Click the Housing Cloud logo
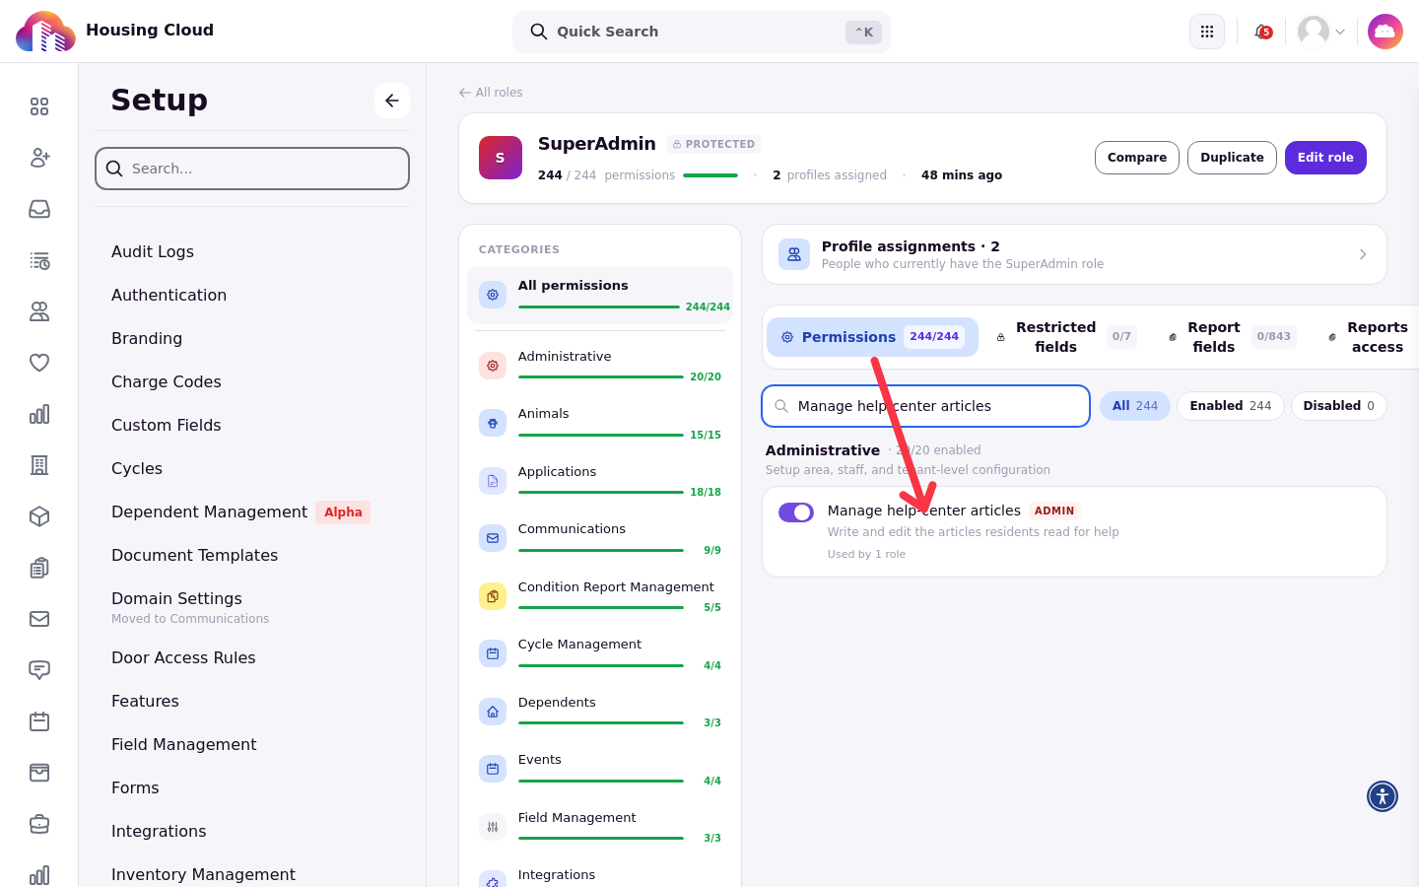 pos(45,32)
